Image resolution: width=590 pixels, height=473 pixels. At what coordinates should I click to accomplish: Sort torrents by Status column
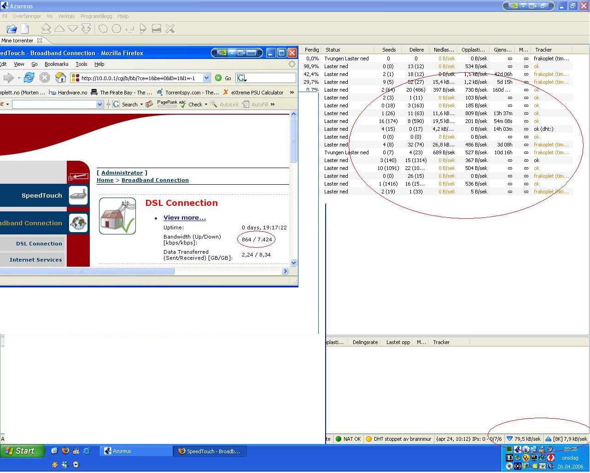click(349, 50)
